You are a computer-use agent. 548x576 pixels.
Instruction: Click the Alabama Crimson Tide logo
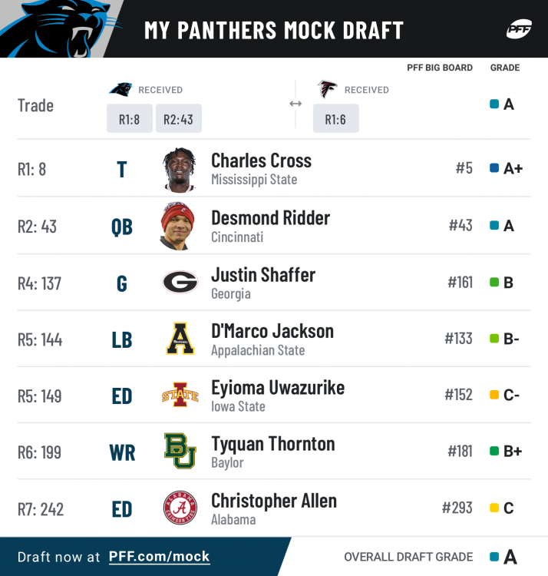point(180,508)
